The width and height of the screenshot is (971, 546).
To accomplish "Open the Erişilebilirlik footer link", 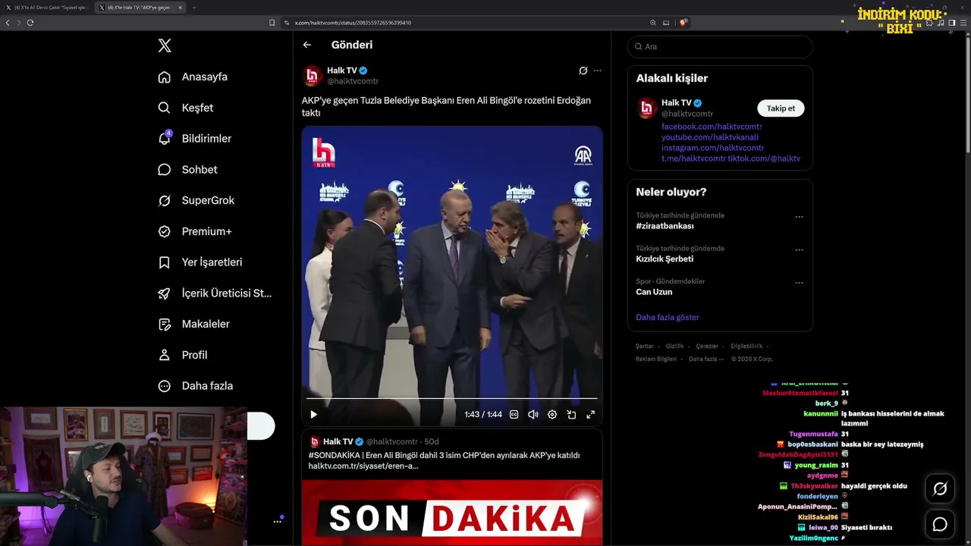I will pos(746,346).
